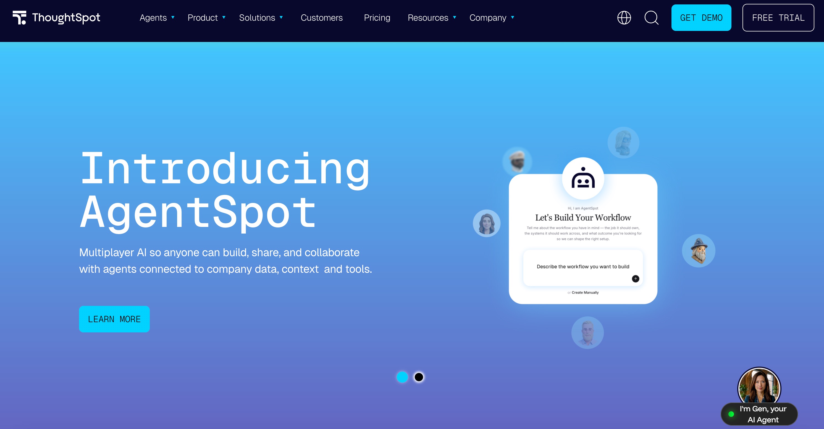Image resolution: width=824 pixels, height=429 pixels.
Task: Click the Let's Build Your Workflow heading
Action: point(583,218)
